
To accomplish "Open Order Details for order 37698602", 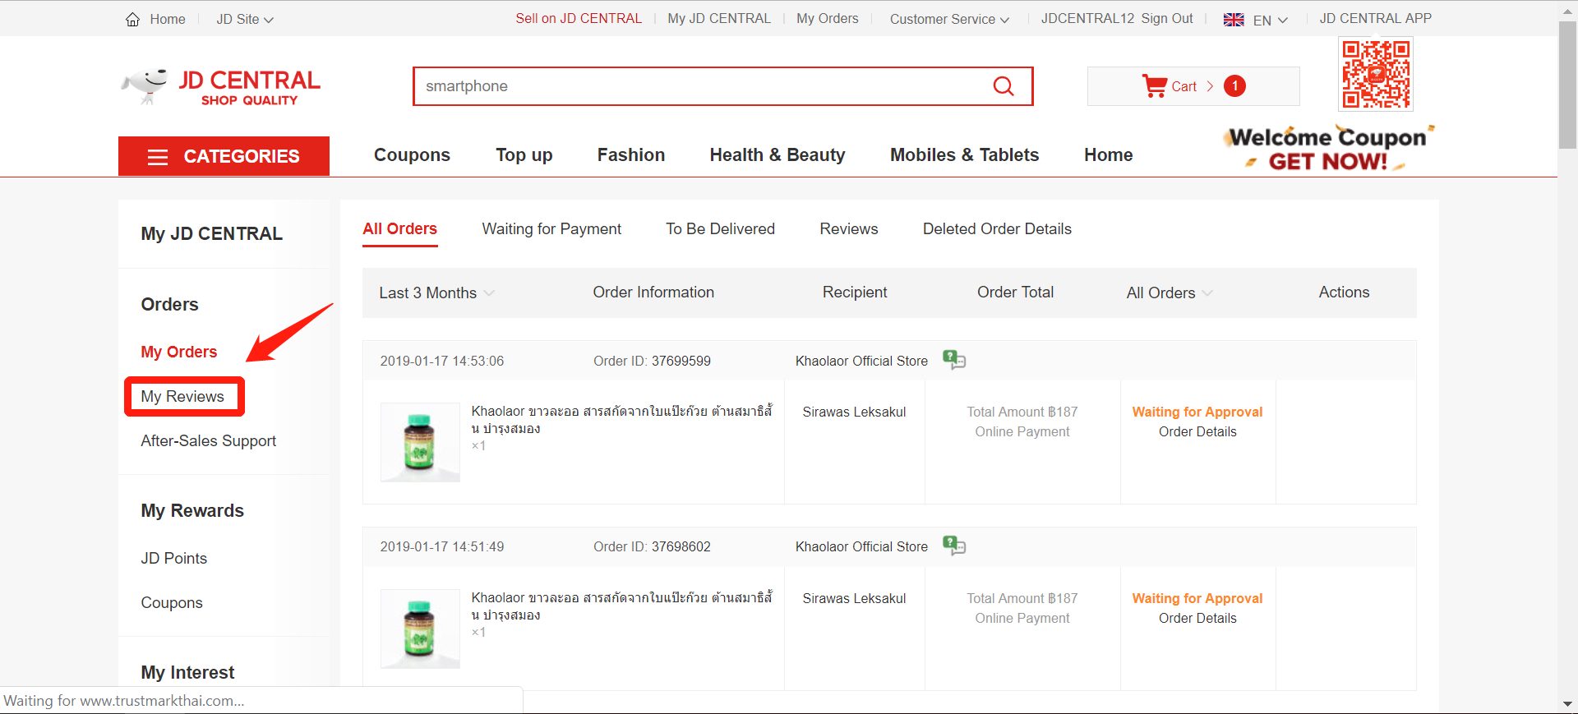I will coord(1197,619).
